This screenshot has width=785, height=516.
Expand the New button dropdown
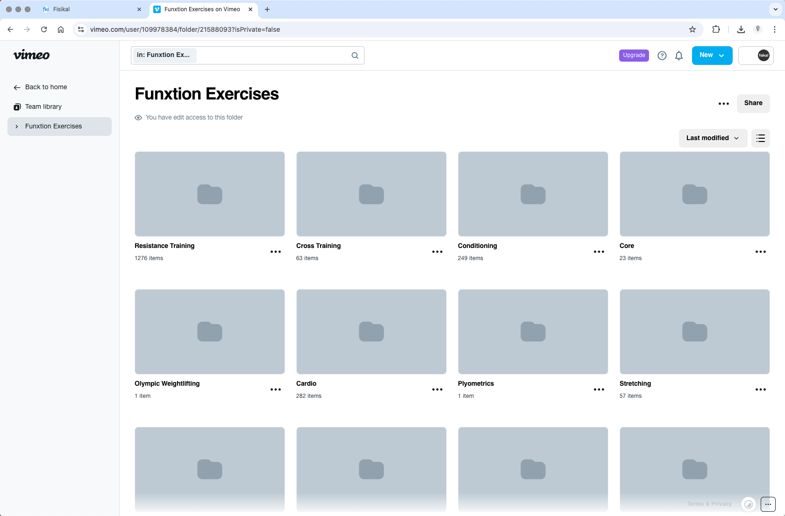(721, 56)
